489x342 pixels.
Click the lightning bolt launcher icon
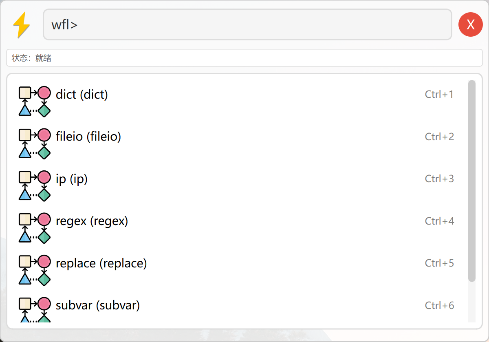22,25
